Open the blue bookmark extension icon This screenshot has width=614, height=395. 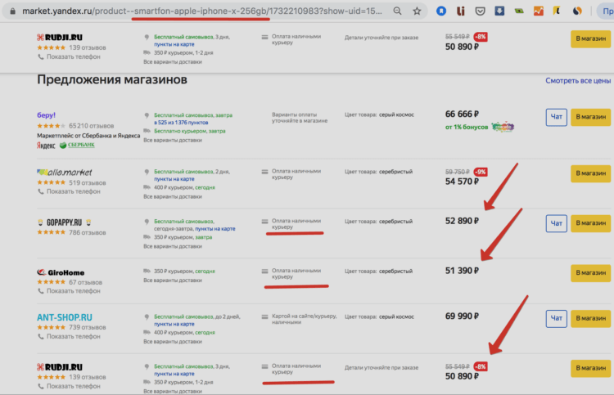click(x=441, y=11)
